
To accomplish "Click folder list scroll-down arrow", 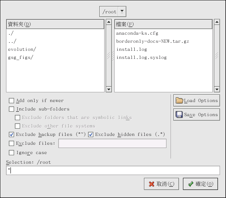I will coord(109,89).
